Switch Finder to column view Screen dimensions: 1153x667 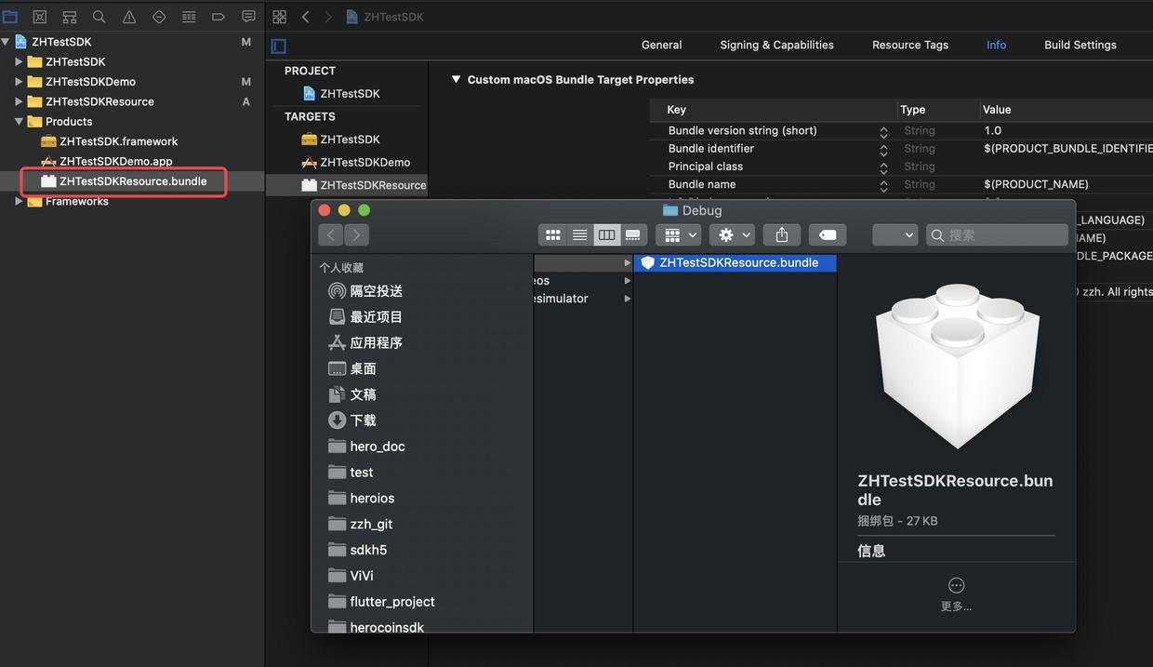tap(606, 234)
